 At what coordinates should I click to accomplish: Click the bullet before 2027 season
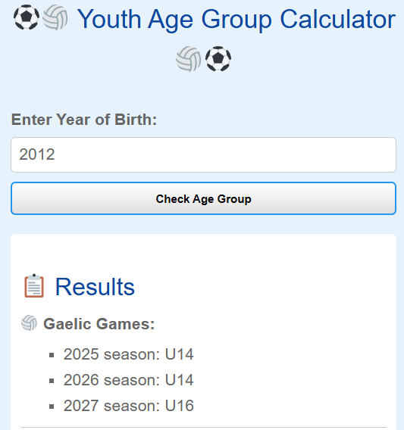52,407
